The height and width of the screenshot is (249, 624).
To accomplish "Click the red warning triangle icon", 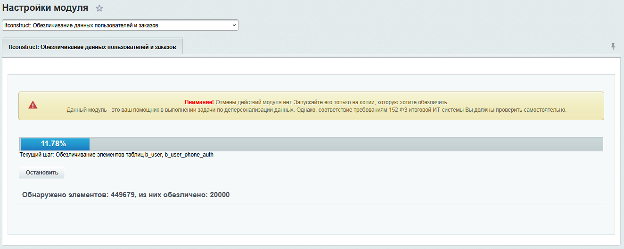I will pos(33,105).
